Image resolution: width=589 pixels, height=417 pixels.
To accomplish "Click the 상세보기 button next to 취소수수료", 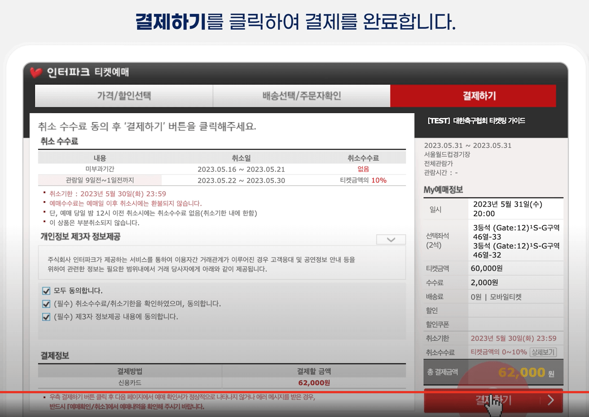I will [543, 352].
